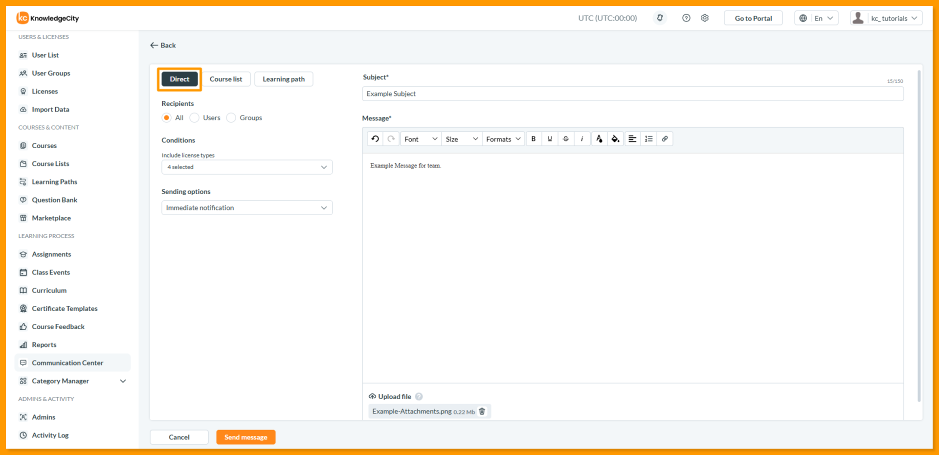The width and height of the screenshot is (939, 455).
Task: Open the En language dropdown
Action: [816, 18]
